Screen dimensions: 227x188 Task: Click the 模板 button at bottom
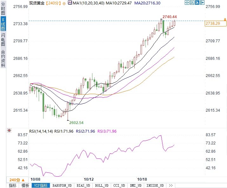[x=25, y=185]
